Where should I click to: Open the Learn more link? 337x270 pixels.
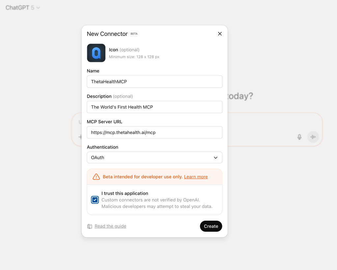pos(196,177)
